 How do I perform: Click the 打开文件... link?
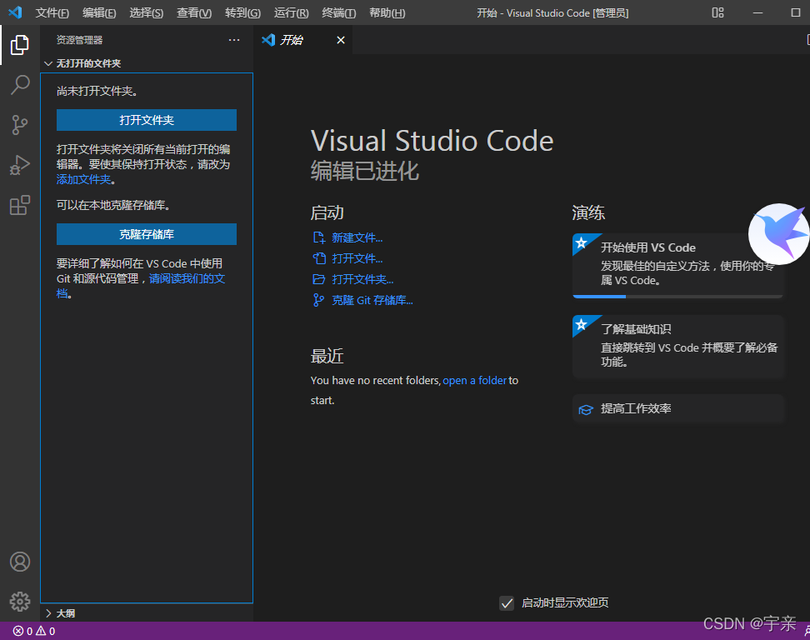[357, 258]
